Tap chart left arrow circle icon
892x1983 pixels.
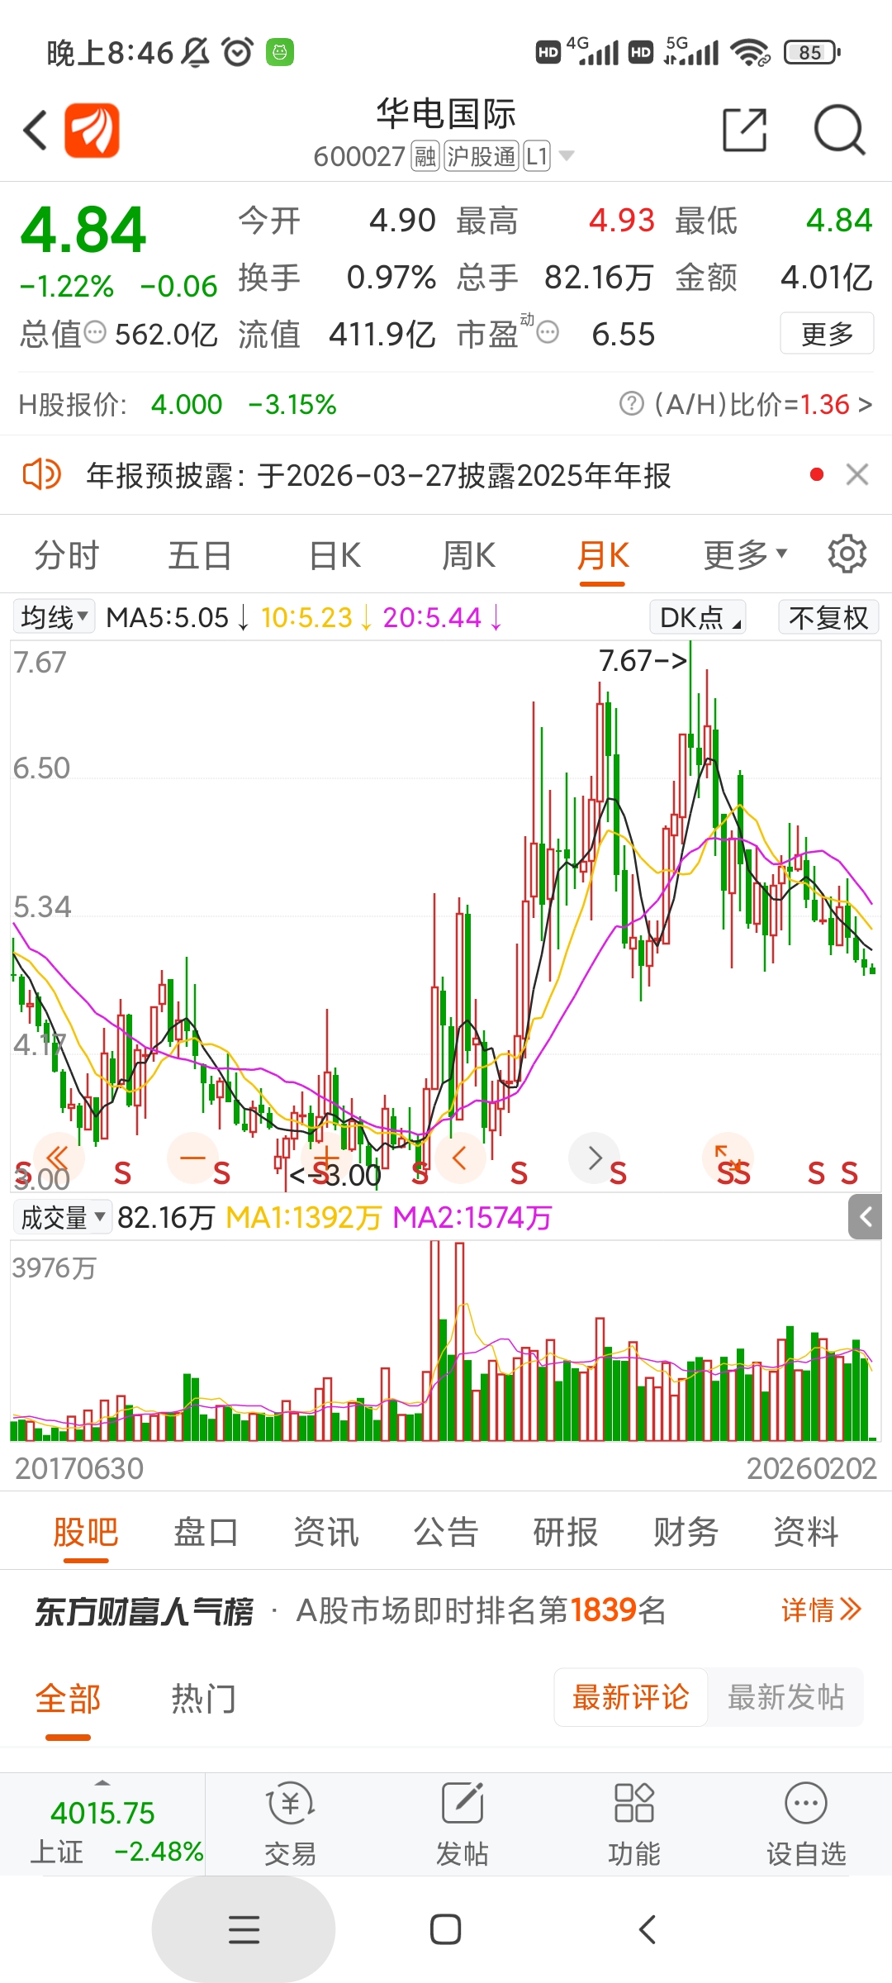click(x=460, y=1158)
